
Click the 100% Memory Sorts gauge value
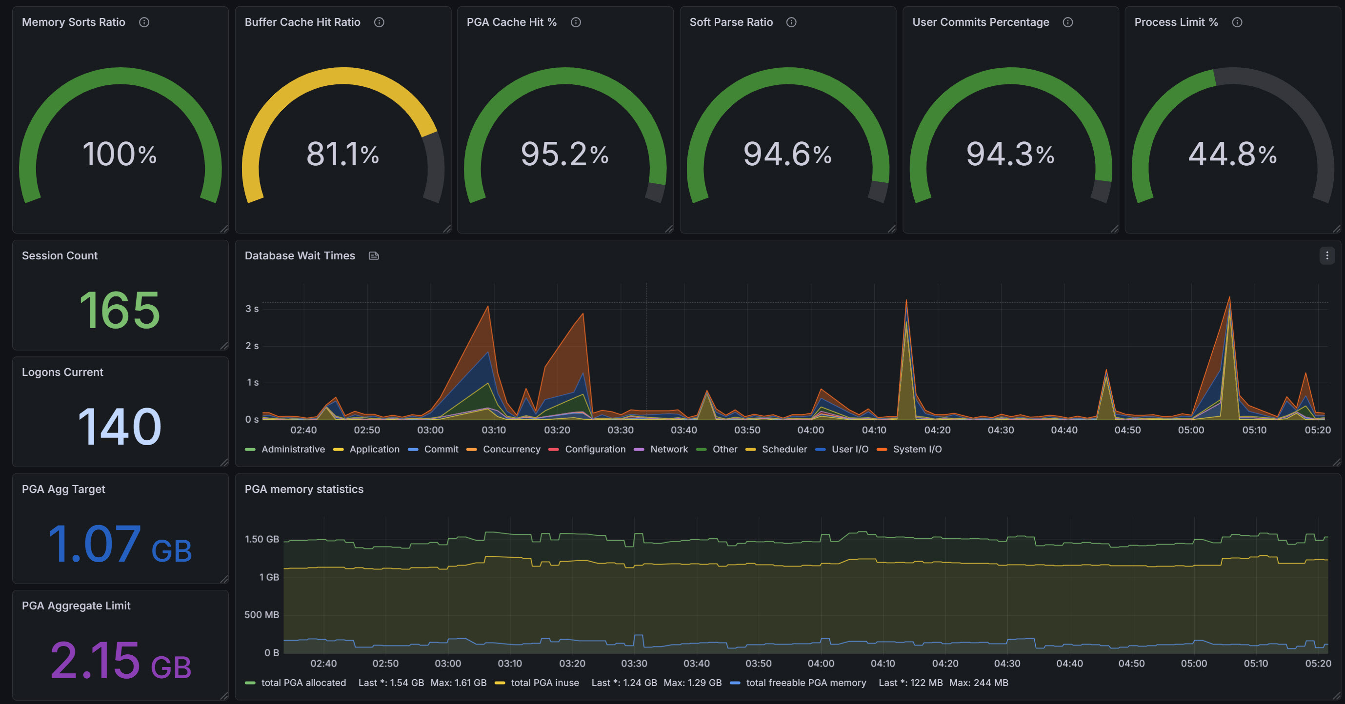tap(120, 154)
